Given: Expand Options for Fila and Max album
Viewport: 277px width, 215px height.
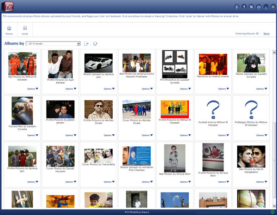Looking at the screenshot, I should (x=33, y=135).
